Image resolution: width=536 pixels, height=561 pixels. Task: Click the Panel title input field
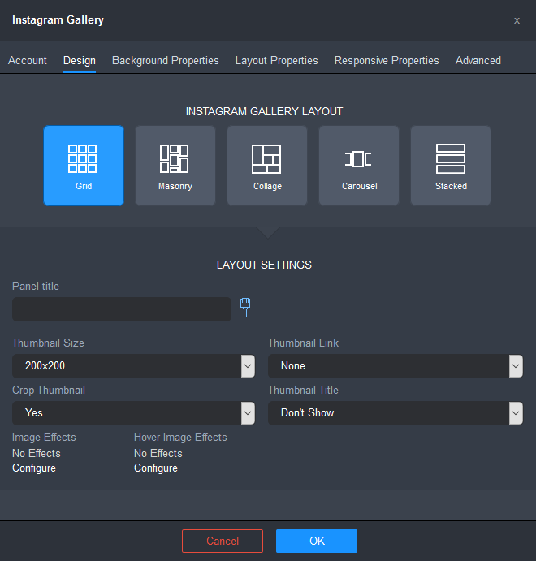click(122, 309)
